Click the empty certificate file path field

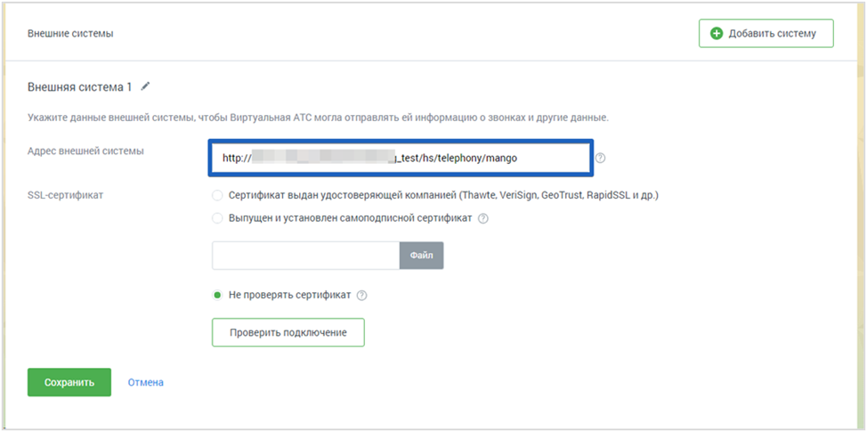tap(305, 256)
